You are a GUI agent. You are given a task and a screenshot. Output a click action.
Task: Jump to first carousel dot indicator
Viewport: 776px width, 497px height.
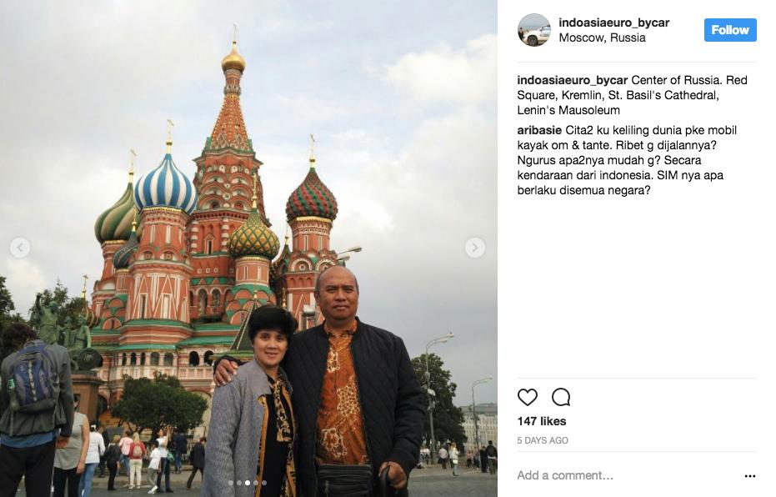coord(231,483)
